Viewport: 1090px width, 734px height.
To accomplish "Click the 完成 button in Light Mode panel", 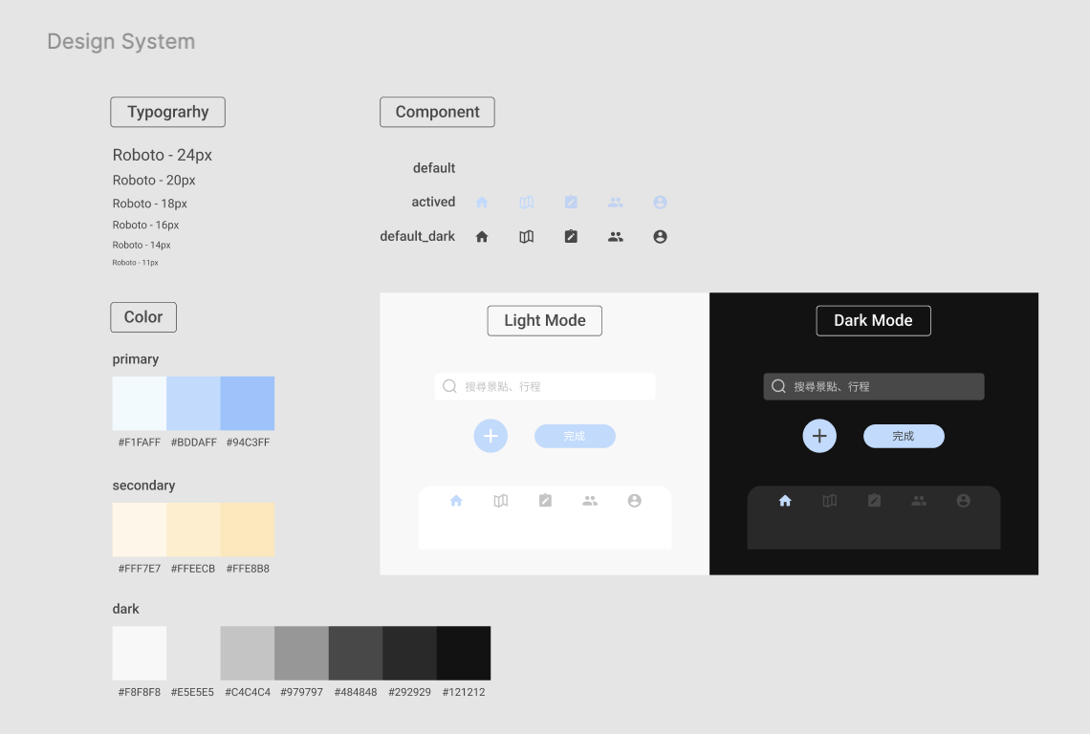I will [575, 436].
